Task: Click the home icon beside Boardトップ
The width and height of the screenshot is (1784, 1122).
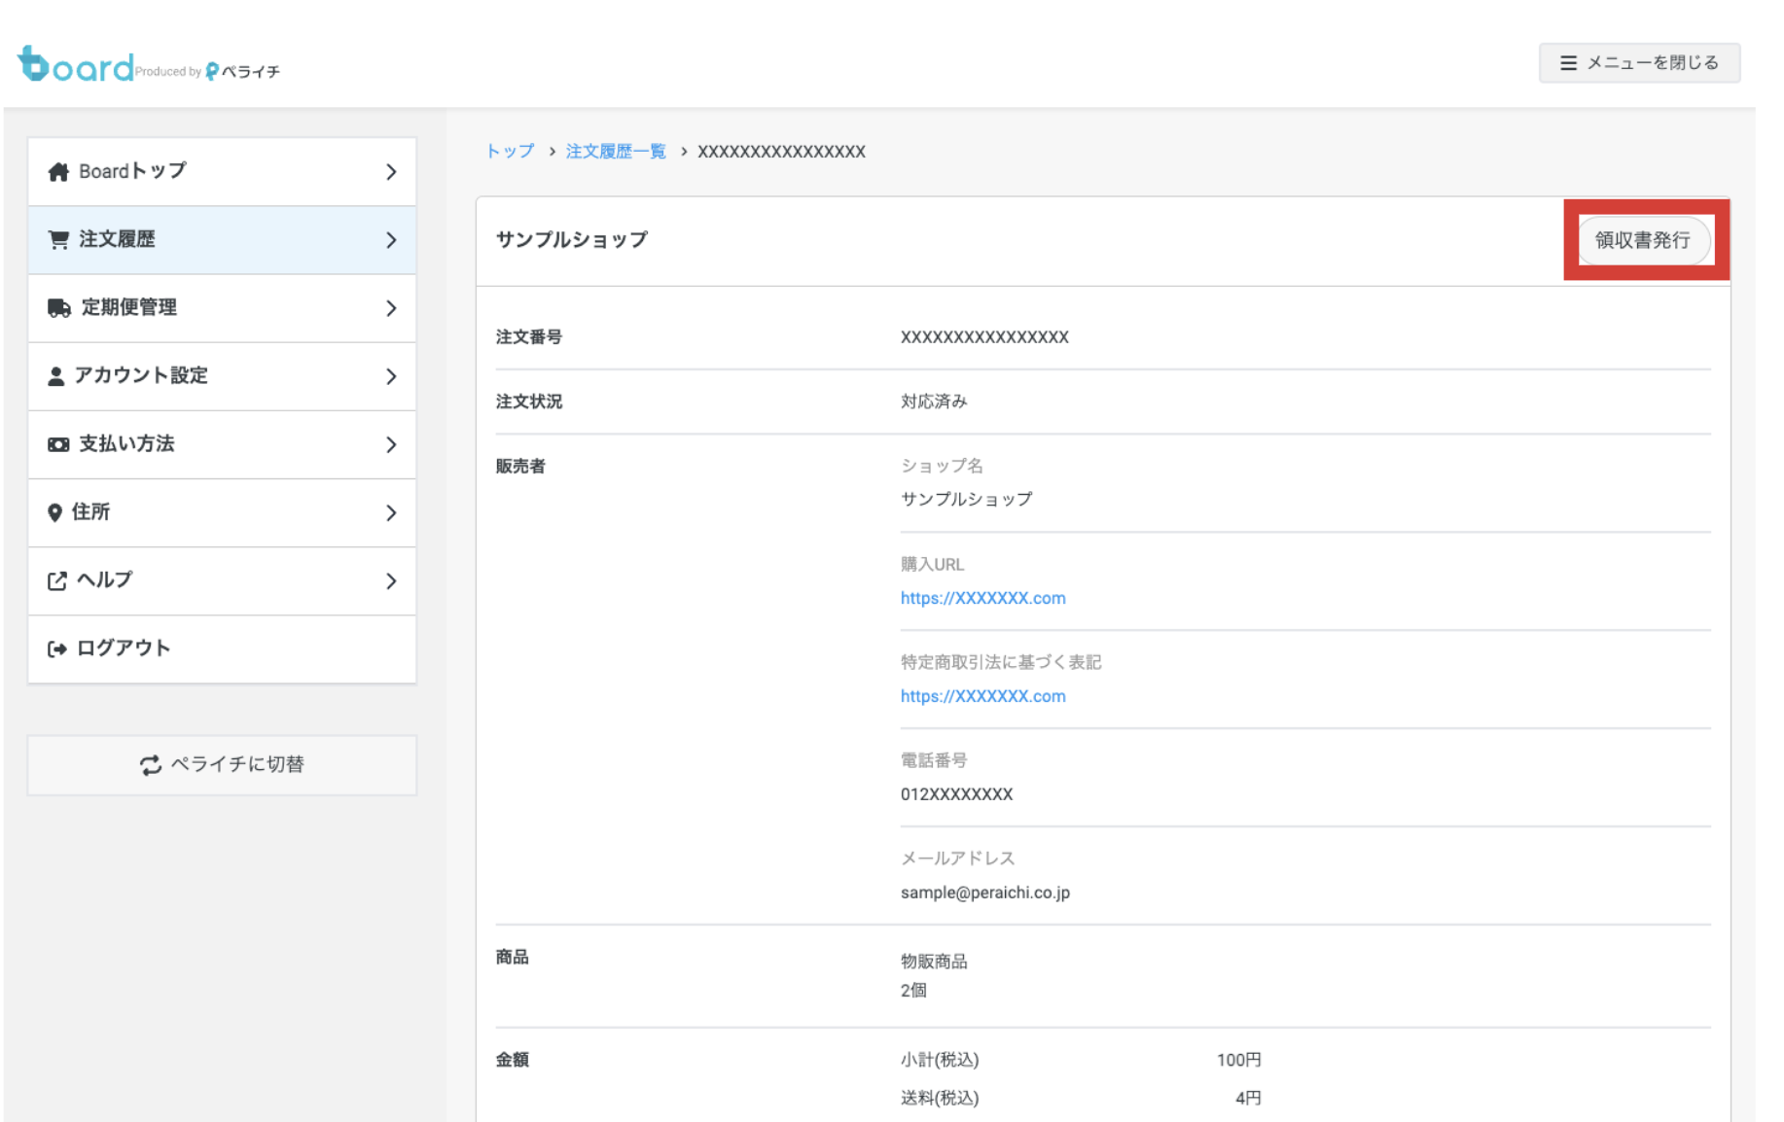Action: tap(58, 172)
